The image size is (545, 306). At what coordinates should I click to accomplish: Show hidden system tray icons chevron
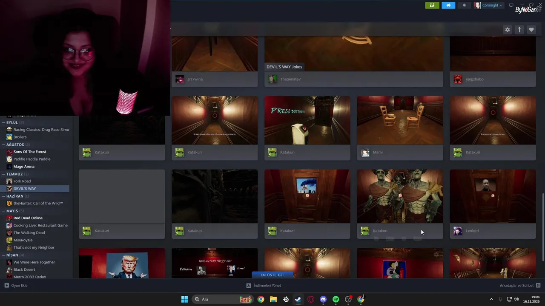pos(491,299)
